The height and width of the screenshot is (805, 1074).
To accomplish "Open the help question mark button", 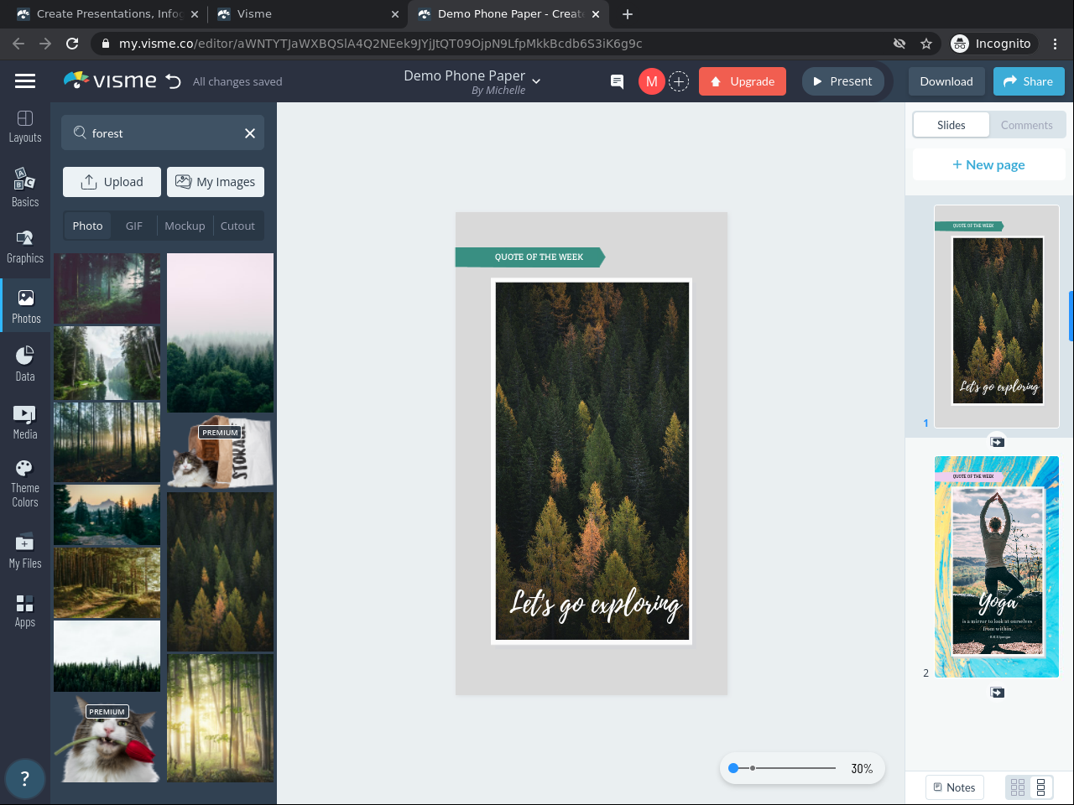I will click(24, 779).
